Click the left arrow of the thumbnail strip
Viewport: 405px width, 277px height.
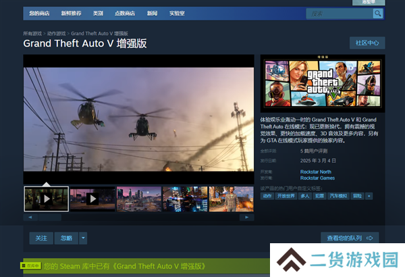pyautogui.click(x=30, y=218)
